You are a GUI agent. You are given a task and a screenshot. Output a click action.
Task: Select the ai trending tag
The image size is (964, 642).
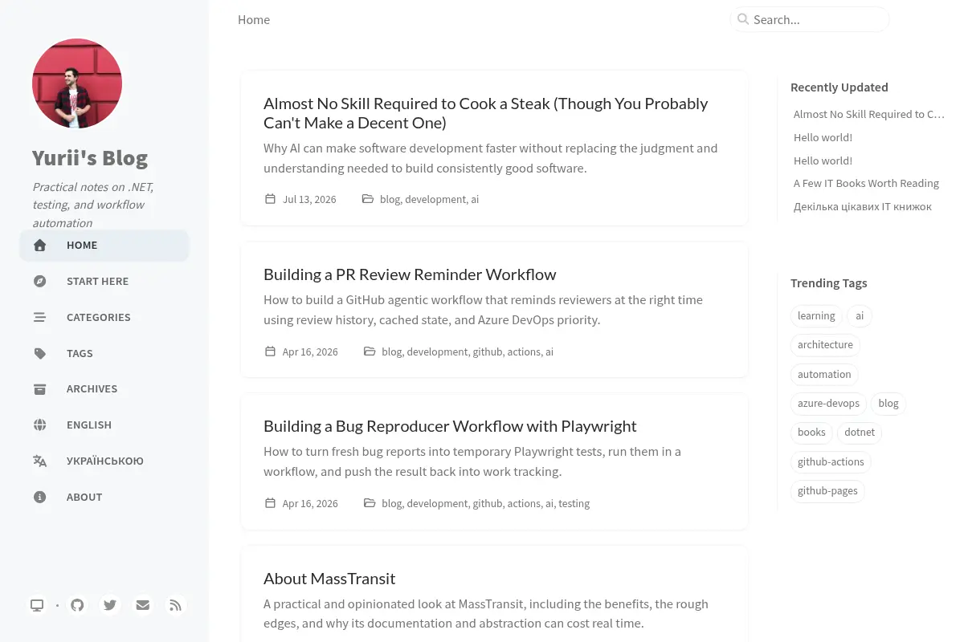[x=860, y=315]
